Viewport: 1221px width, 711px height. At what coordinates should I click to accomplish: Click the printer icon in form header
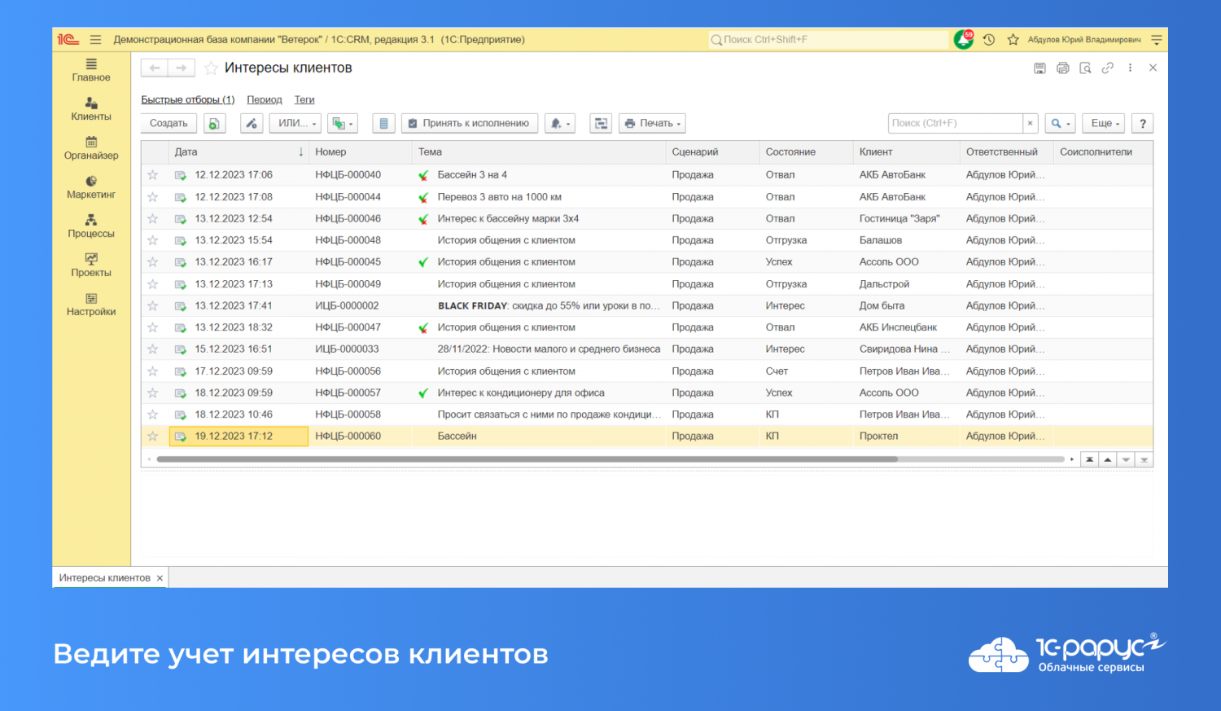coord(1062,68)
